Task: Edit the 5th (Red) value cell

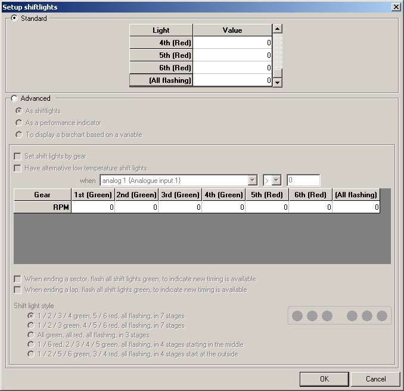Action: (x=232, y=55)
